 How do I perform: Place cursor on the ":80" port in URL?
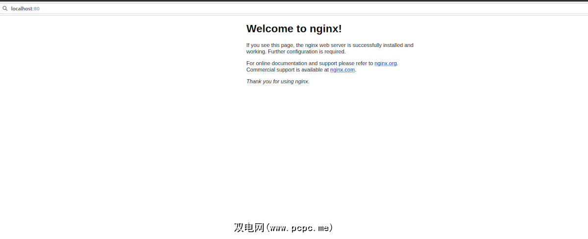pyautogui.click(x=37, y=8)
